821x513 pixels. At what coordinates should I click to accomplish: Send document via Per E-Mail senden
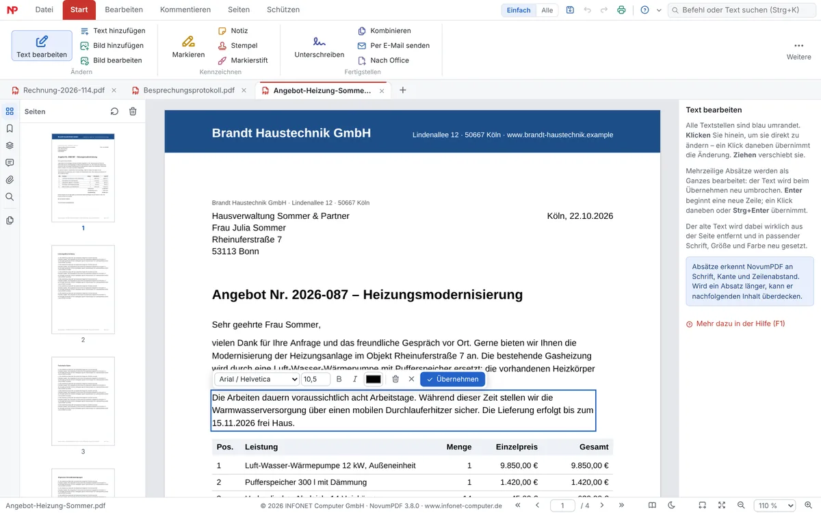(x=393, y=46)
